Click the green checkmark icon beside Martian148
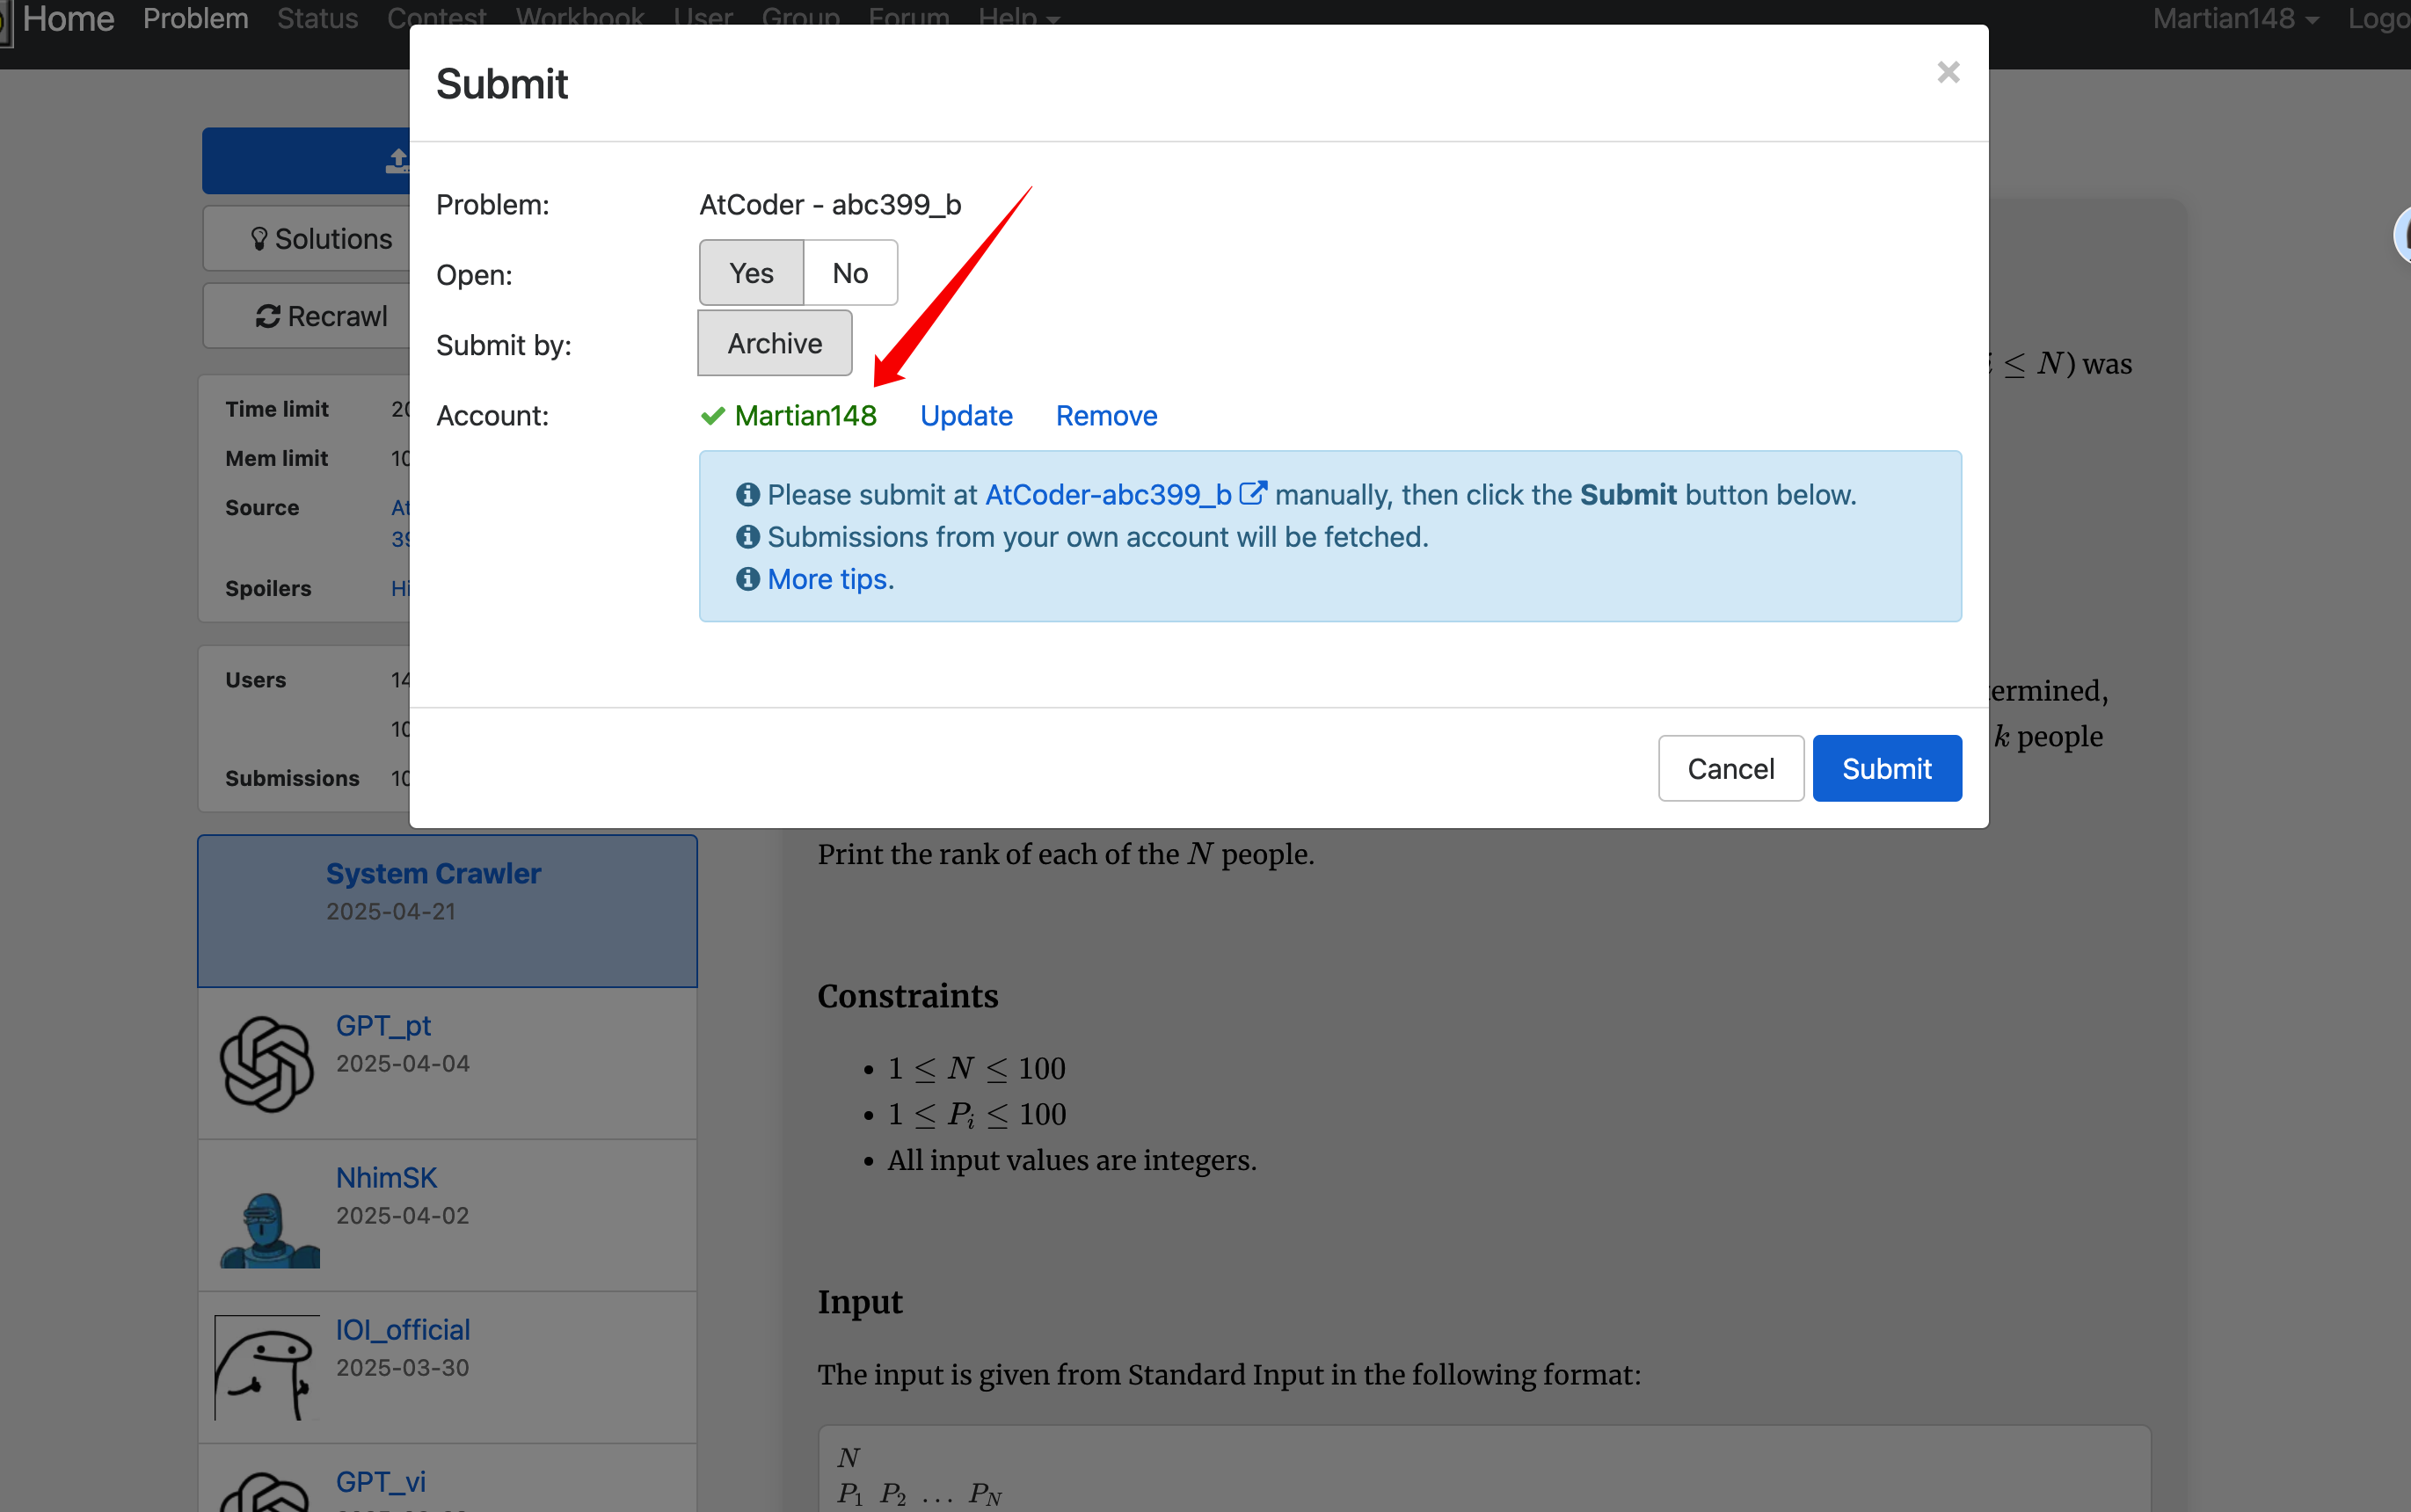 click(713, 415)
